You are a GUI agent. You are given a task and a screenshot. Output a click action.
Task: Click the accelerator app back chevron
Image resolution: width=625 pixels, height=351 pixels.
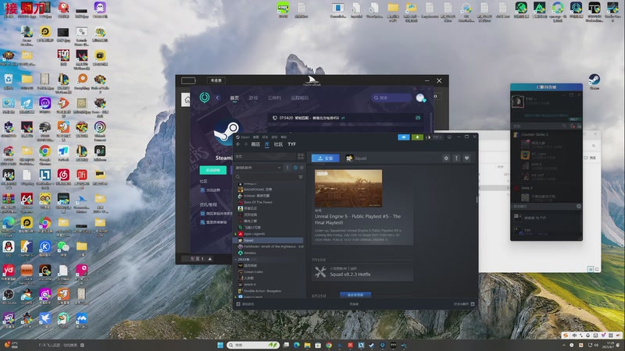pos(218,97)
